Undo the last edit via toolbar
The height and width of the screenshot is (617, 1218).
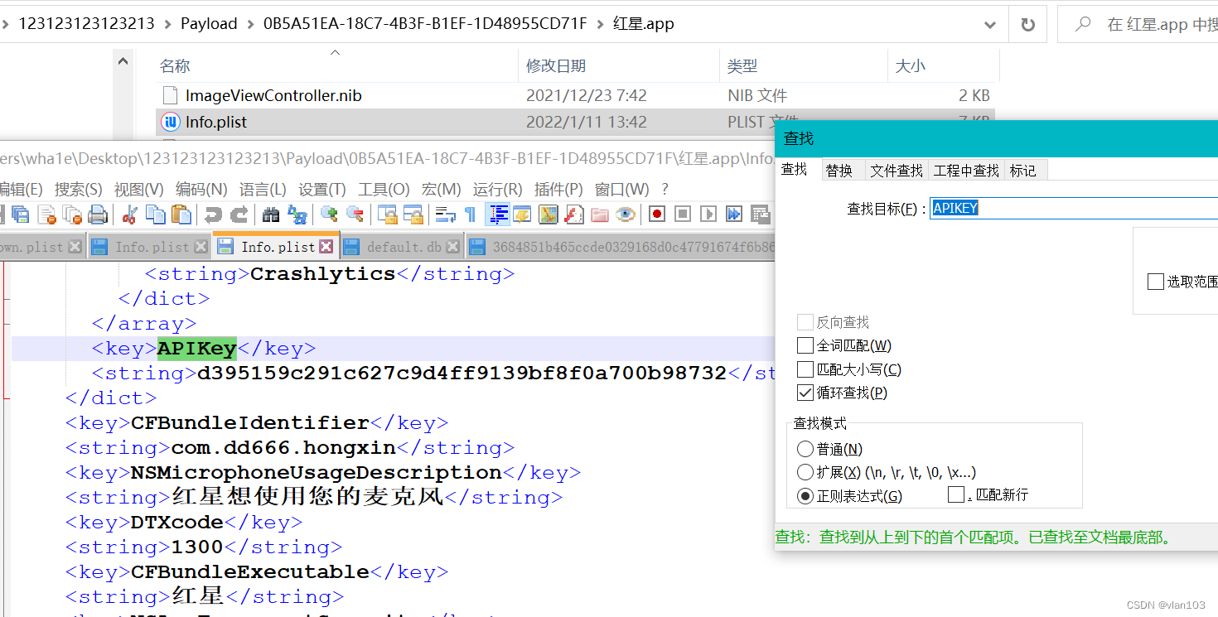pos(213,215)
